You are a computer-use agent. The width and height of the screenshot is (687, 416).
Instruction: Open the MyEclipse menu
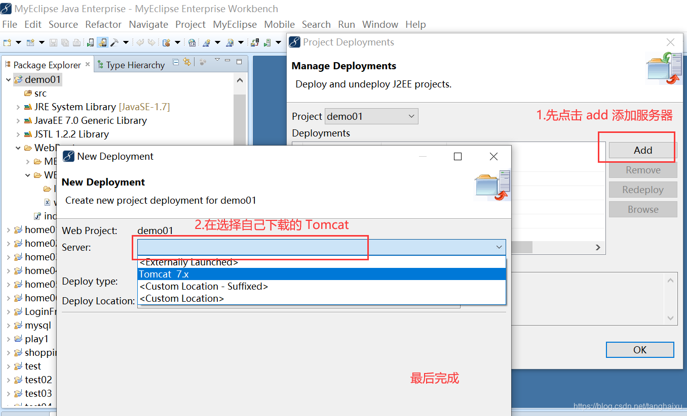(235, 24)
